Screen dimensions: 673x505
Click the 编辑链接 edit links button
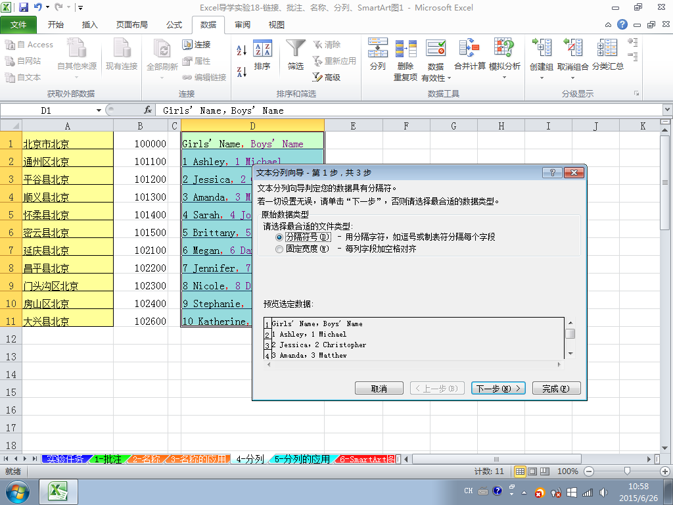tap(204, 78)
